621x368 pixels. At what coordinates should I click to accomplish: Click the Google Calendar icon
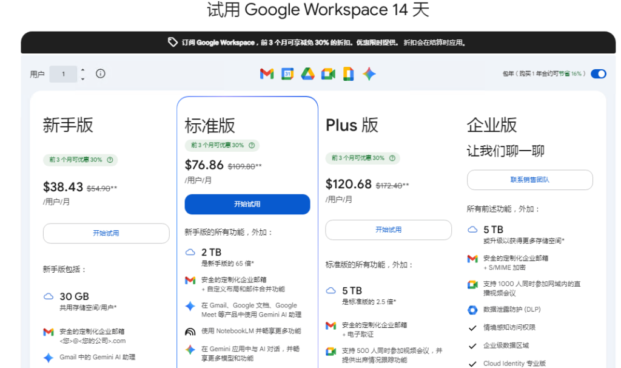287,74
